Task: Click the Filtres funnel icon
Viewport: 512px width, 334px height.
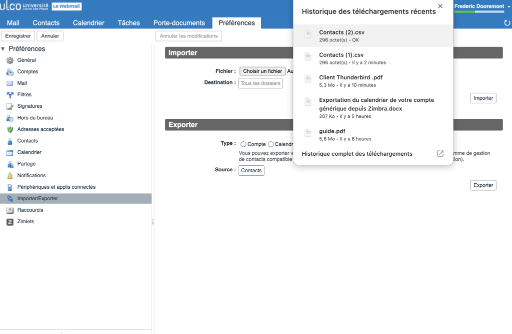Action: click(x=9, y=95)
